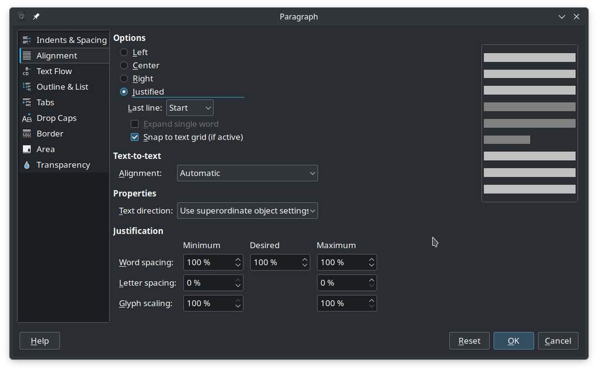598x371 pixels.
Task: Decrease maximum Letter spacing value
Action: 371,286
